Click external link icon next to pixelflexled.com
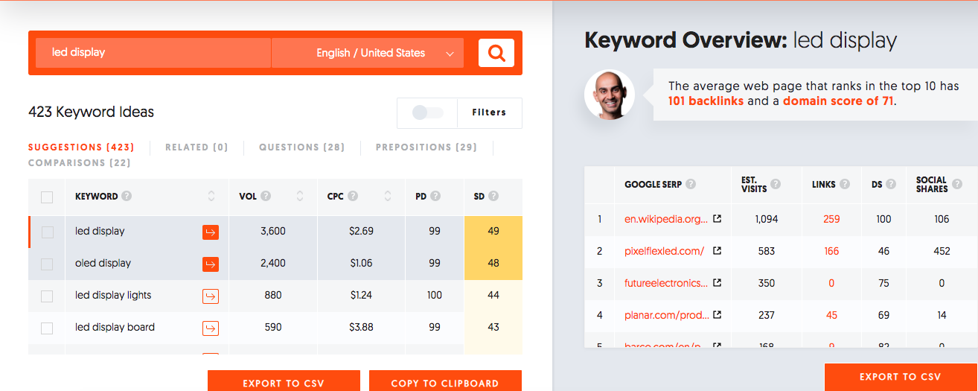The height and width of the screenshot is (391, 978). click(x=717, y=251)
